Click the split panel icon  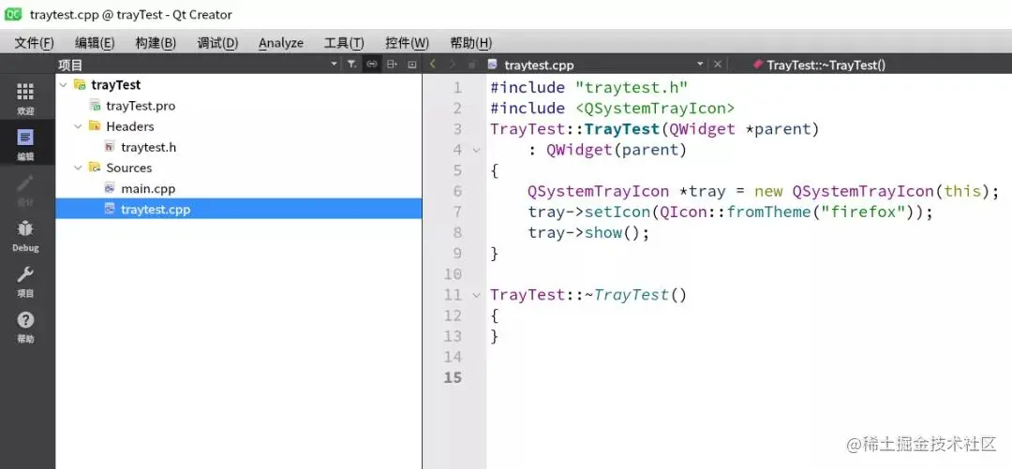tap(391, 64)
